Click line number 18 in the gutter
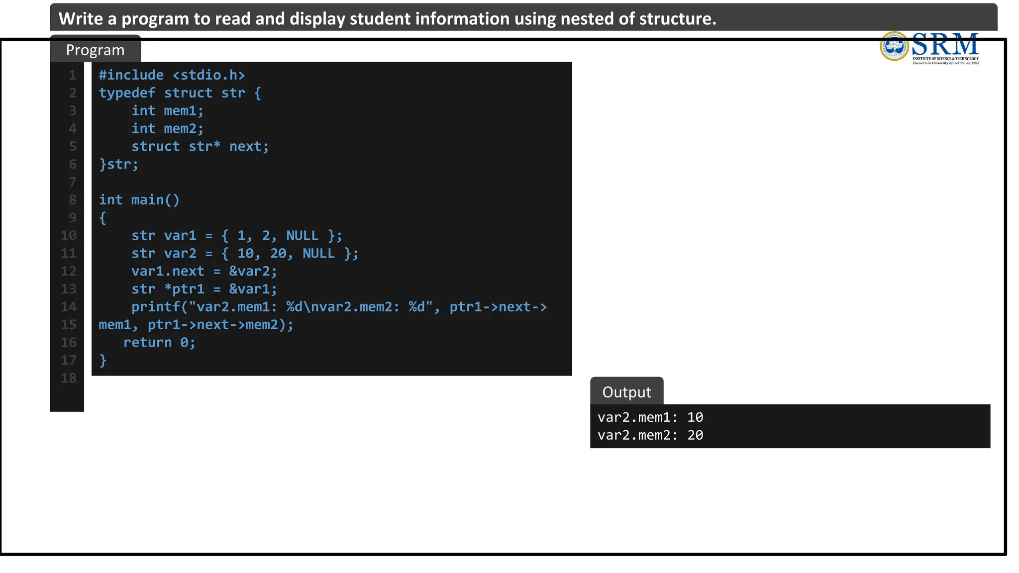The width and height of the screenshot is (1019, 573). click(x=69, y=378)
